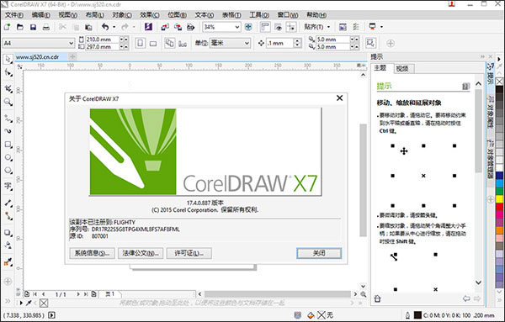Click the 法律公文(N)... button

[141, 253]
